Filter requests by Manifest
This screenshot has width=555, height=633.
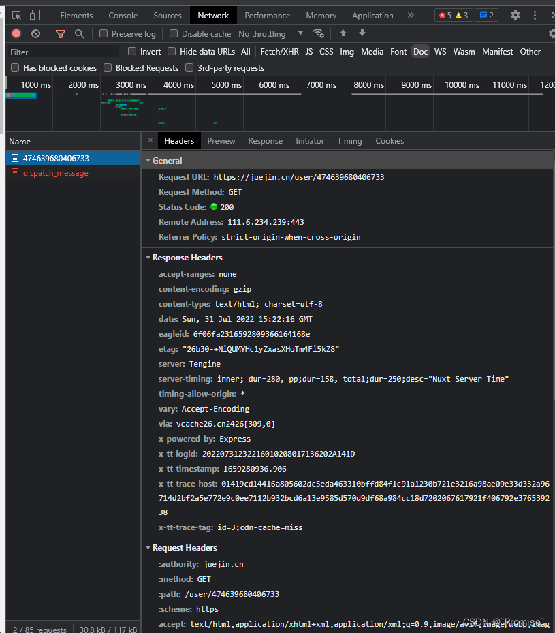point(498,52)
